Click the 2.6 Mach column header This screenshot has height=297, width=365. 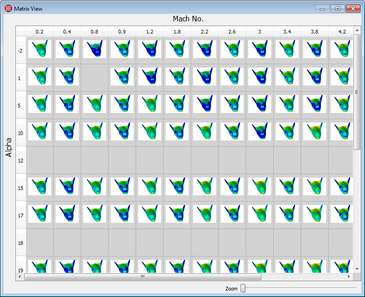(232, 31)
